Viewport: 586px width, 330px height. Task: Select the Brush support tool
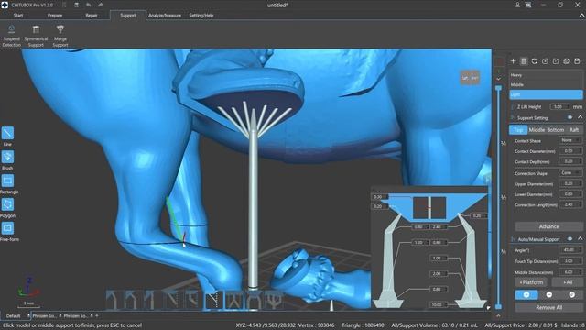[x=7, y=160]
